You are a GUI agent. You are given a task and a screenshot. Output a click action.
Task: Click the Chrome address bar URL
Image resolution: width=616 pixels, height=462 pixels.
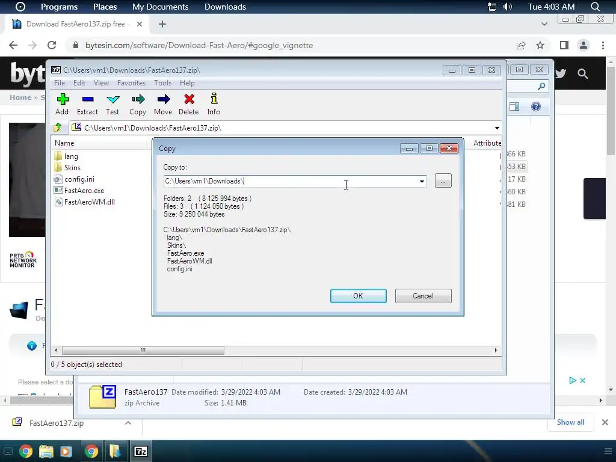[x=199, y=45]
